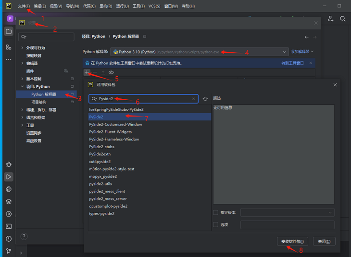Click the minus icon to uninstall package
The height and width of the screenshot is (257, 351).
[95, 72]
